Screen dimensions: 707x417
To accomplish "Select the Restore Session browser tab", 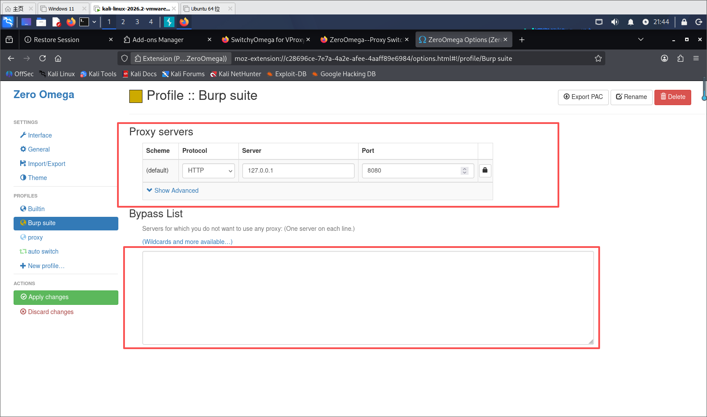I will point(68,40).
